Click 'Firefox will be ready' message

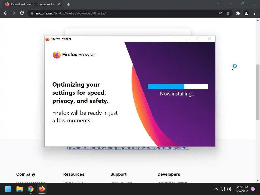85,117
